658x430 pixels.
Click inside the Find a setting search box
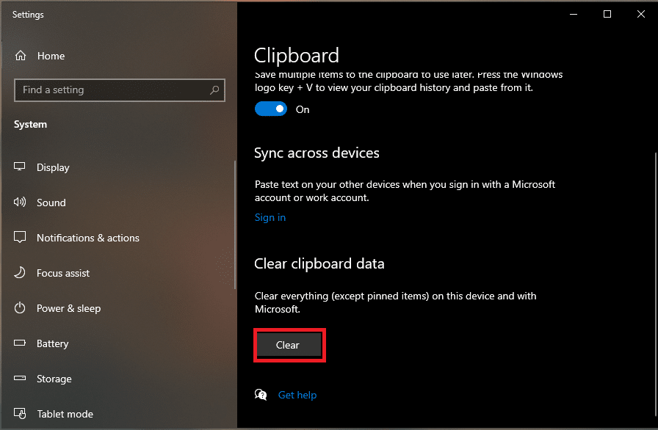[x=110, y=90]
